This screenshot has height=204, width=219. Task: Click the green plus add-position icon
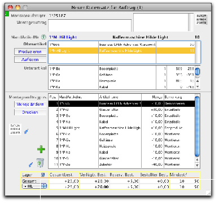click(x=41, y=149)
